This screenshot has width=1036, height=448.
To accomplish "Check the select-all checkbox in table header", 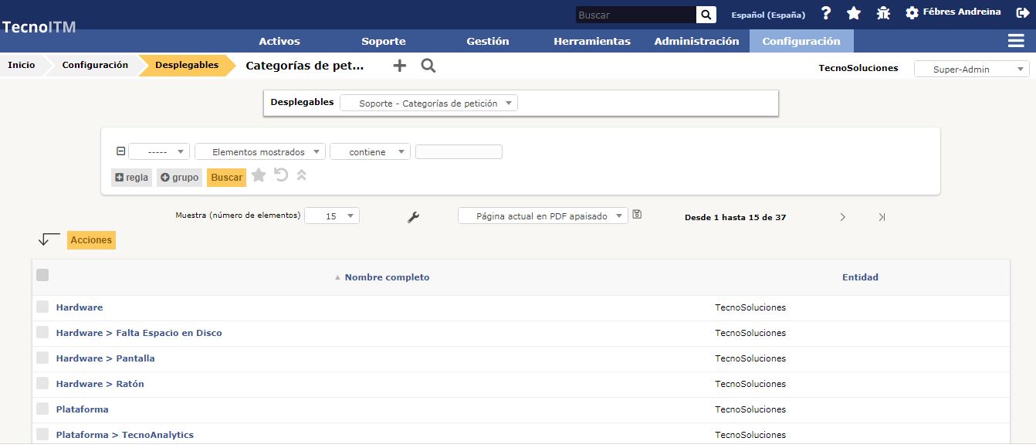I will [42, 275].
